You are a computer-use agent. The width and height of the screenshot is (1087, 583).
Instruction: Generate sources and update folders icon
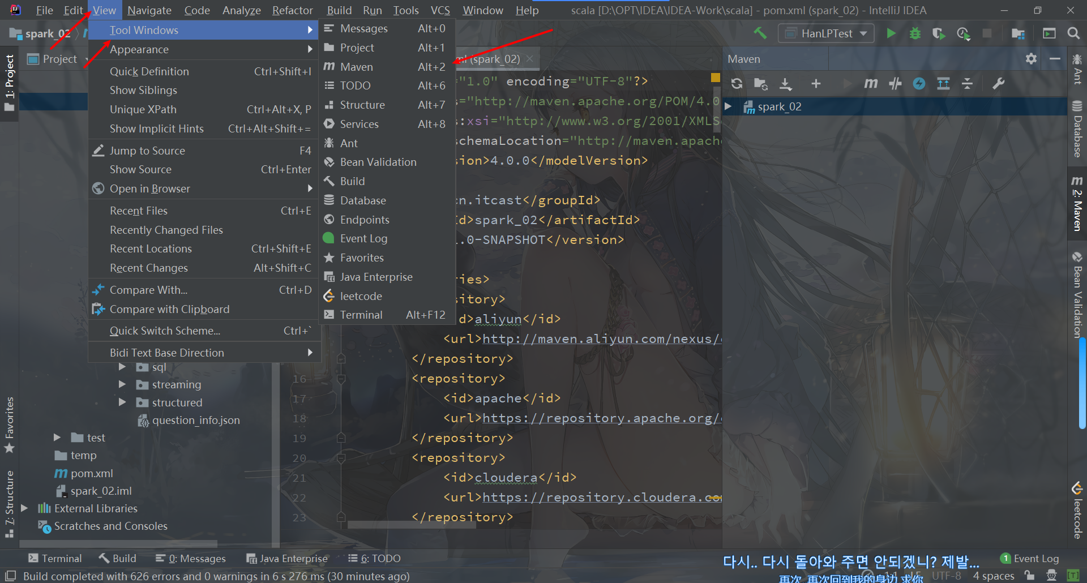[x=761, y=84]
